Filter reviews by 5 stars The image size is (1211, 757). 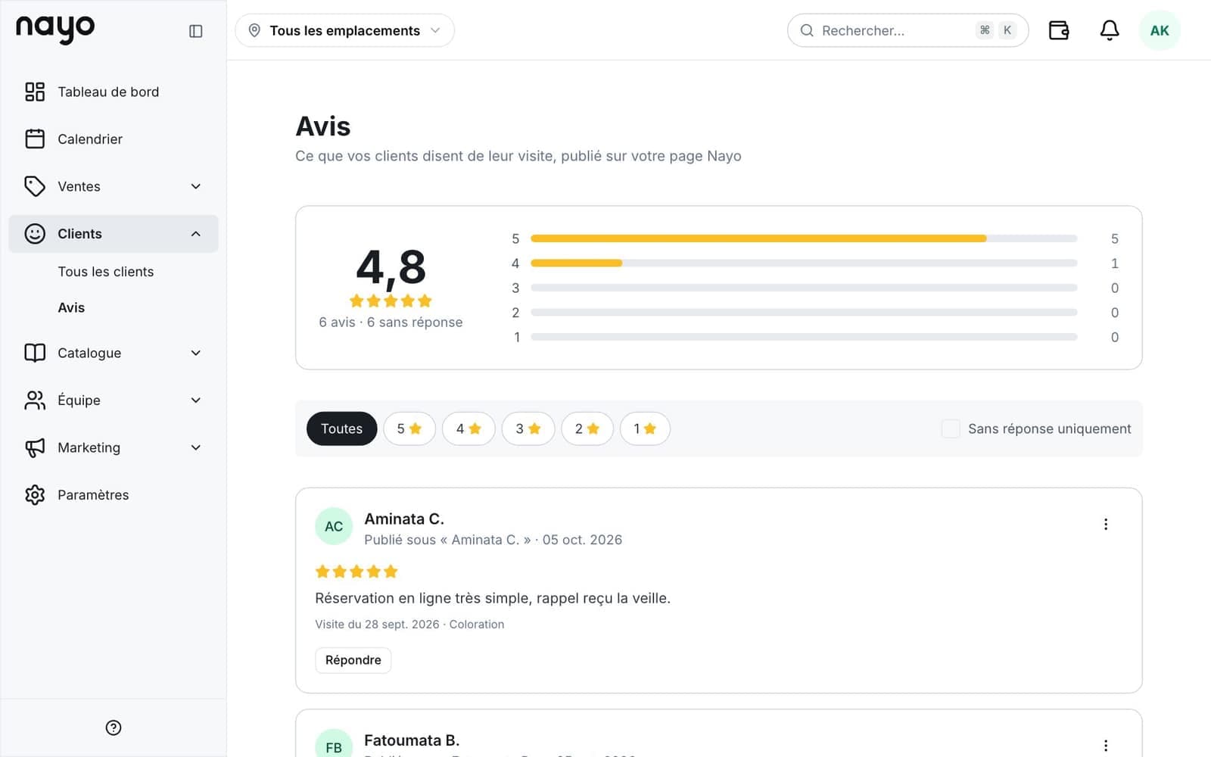pos(409,428)
